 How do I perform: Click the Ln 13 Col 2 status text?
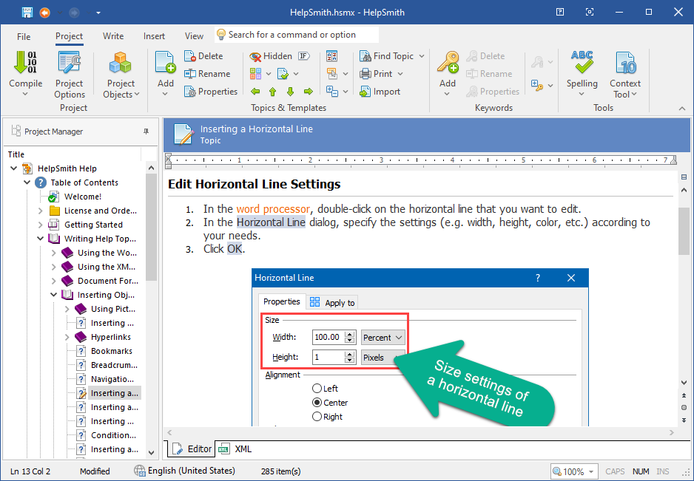pos(29,471)
